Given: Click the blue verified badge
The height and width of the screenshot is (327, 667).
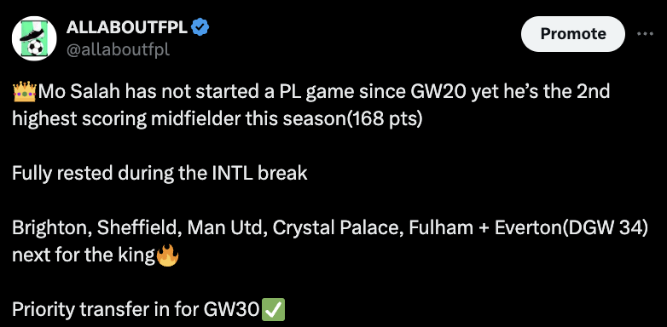Looking at the screenshot, I should [200, 27].
